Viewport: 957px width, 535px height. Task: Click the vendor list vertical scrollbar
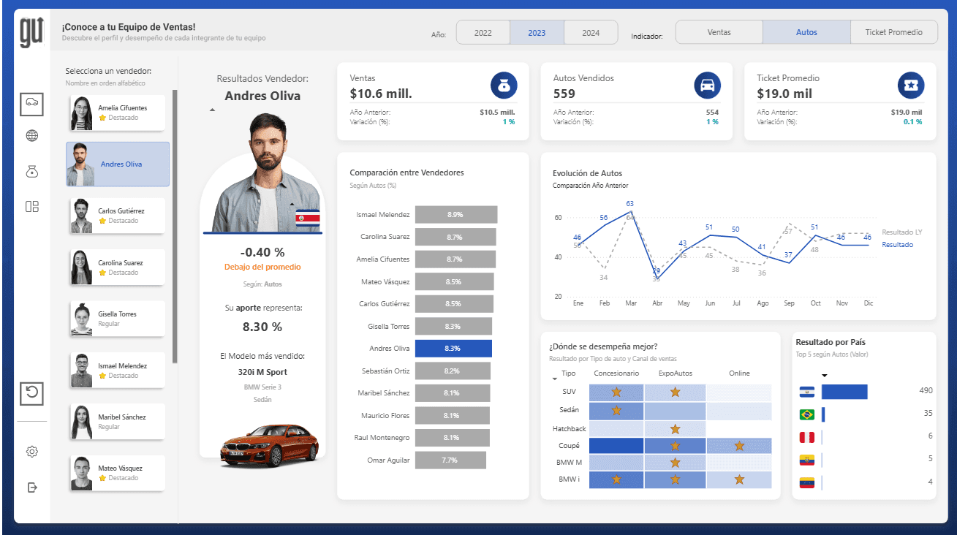[x=174, y=227]
